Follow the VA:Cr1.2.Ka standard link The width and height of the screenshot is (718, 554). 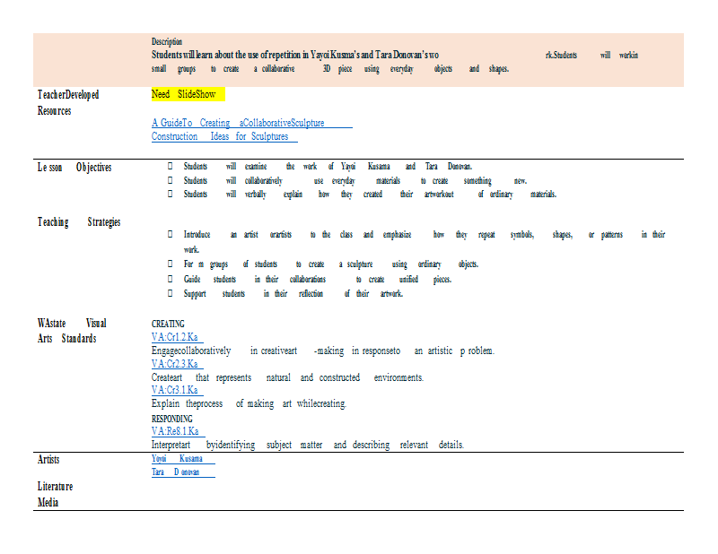click(x=178, y=338)
